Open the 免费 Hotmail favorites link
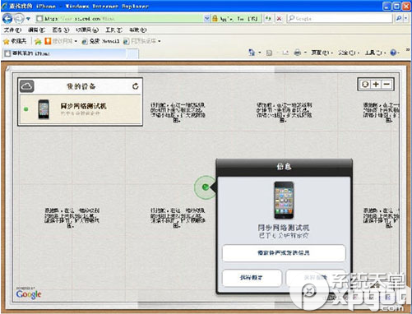 click(100, 41)
